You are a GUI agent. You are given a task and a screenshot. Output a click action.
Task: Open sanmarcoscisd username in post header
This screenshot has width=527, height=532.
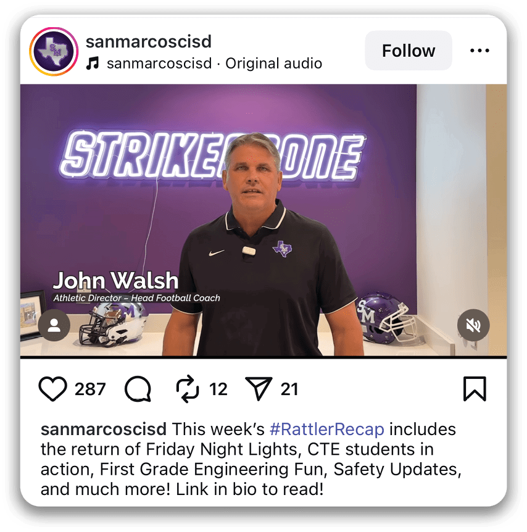click(x=149, y=41)
